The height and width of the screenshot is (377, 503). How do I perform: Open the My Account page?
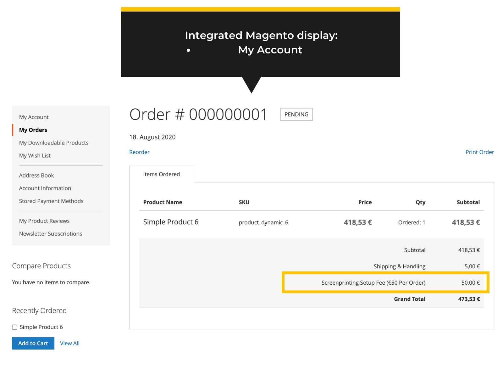click(34, 117)
